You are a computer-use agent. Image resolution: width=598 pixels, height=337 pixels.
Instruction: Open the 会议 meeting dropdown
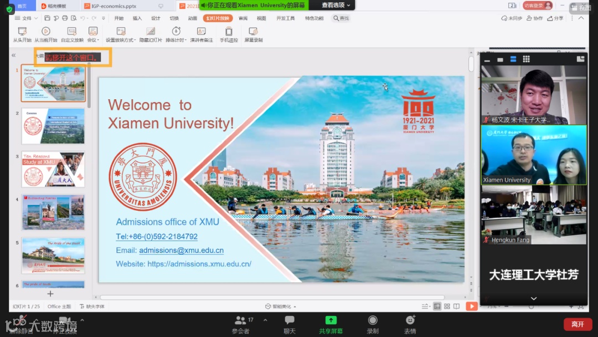tap(93, 34)
